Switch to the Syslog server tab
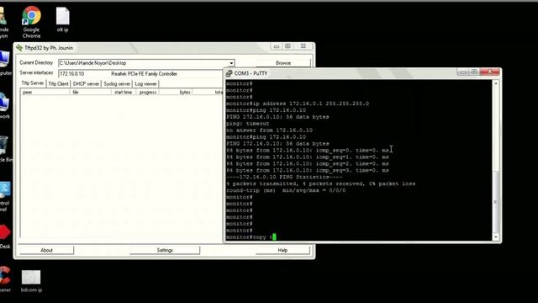The height and width of the screenshot is (303, 538). (x=117, y=84)
